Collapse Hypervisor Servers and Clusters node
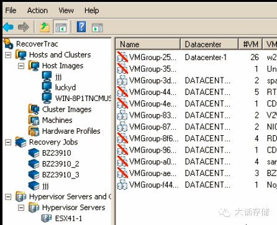This screenshot has width=277, height=225. pos(8,196)
